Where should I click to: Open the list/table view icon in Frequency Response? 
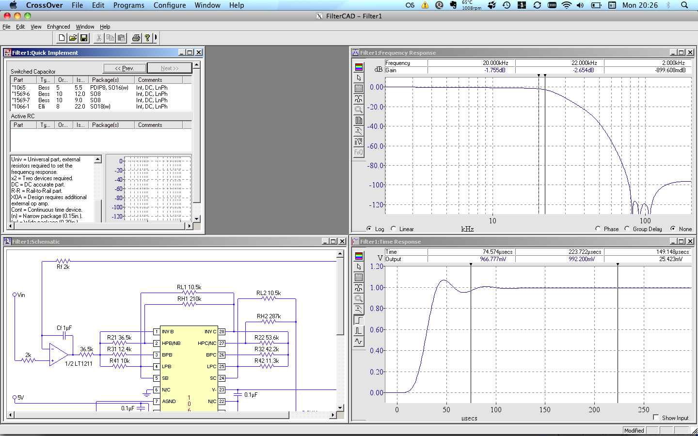359,88
